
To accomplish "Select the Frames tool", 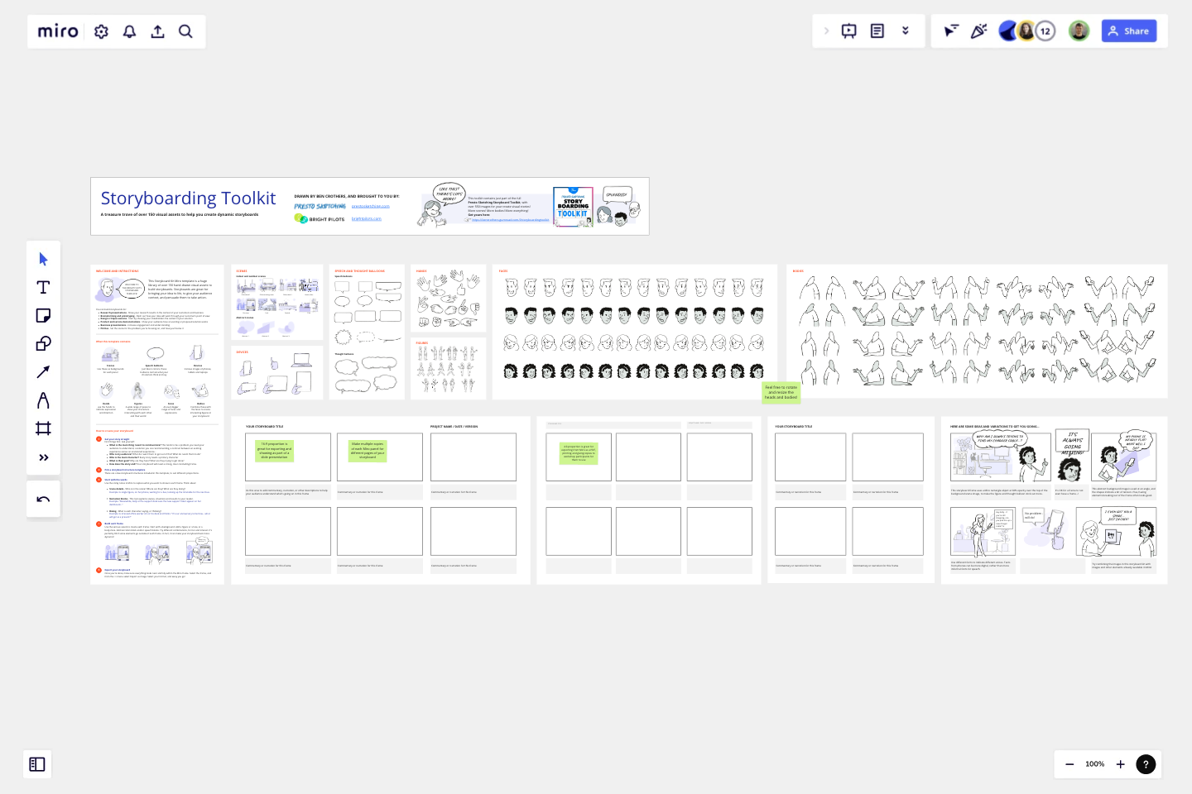I will coord(43,428).
